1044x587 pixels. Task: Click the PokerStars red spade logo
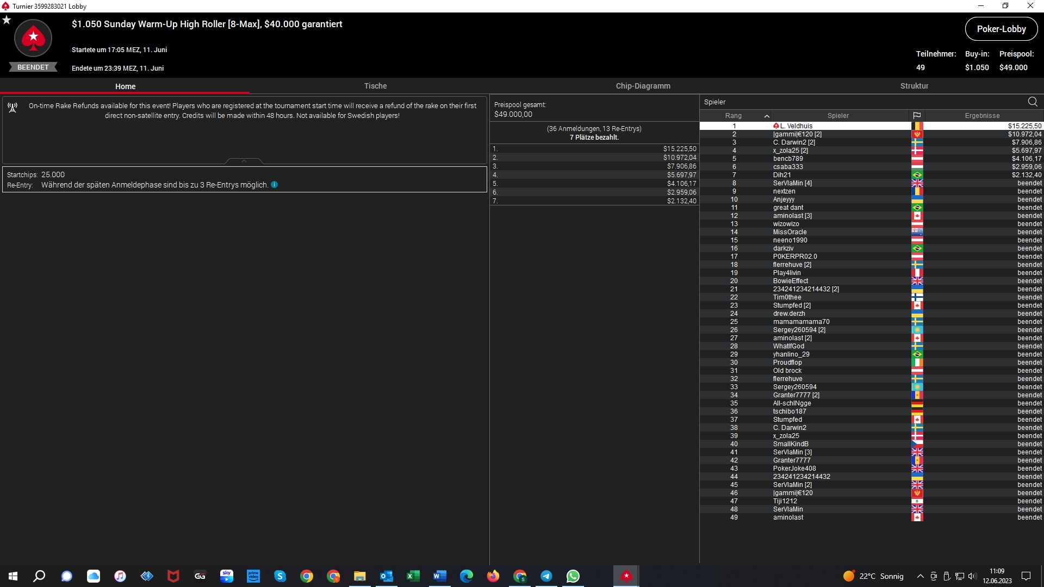[33, 38]
